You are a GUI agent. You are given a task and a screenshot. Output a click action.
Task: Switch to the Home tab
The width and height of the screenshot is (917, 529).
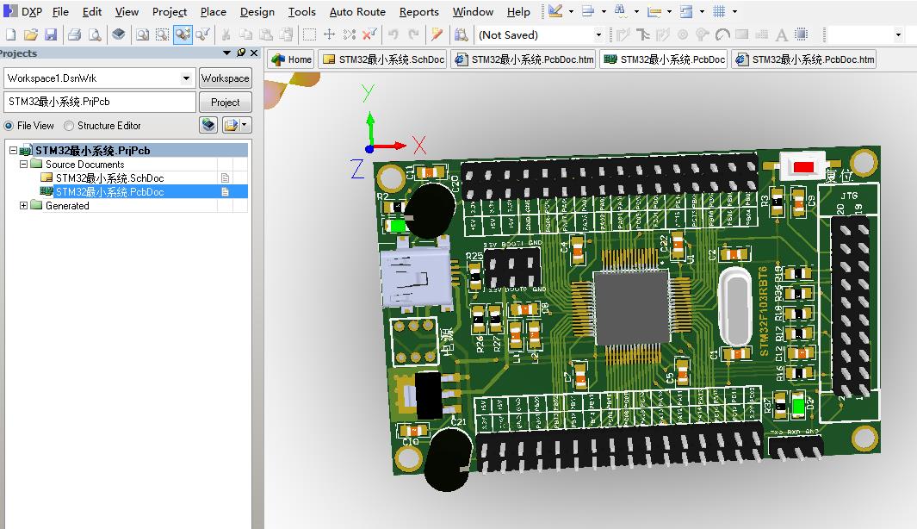[x=290, y=59]
